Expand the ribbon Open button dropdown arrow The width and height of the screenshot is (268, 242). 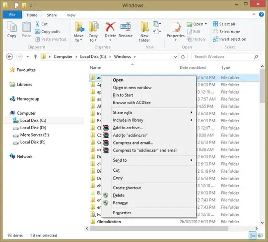coord(206,24)
